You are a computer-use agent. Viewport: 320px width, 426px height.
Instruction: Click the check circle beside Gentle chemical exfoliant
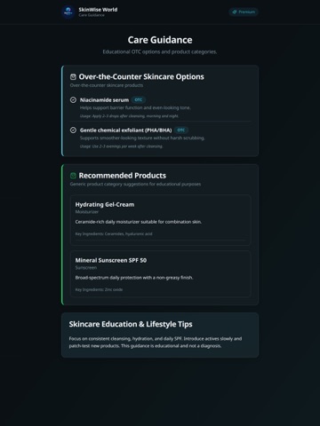pyautogui.click(x=73, y=130)
